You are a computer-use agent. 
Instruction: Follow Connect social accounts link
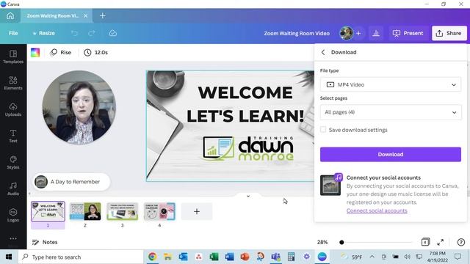(377, 210)
